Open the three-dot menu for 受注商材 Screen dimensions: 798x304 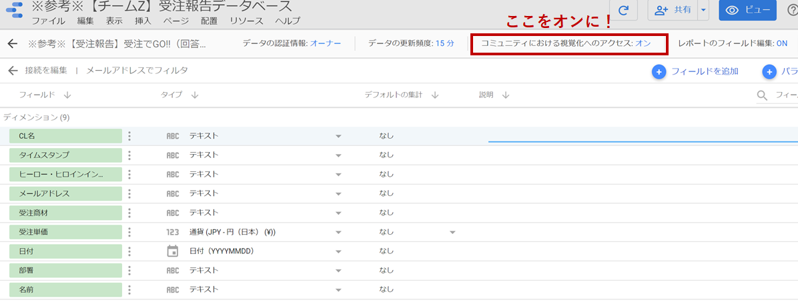130,213
